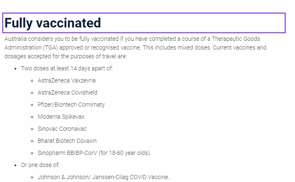The width and height of the screenshot is (295, 182).
Task: Select the AstraZeneca Vaxzevria list item
Action: coord(67,80)
